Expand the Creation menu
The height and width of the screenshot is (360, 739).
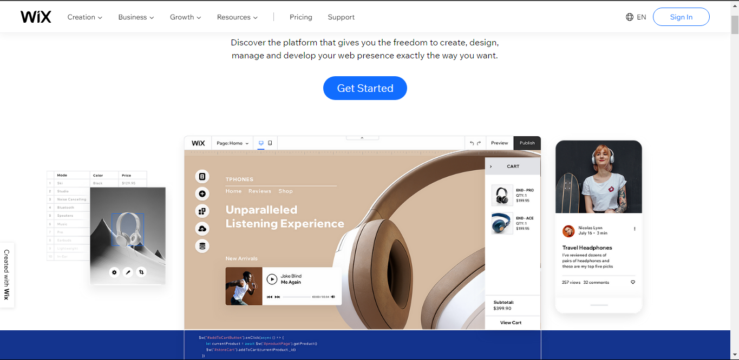(x=85, y=17)
